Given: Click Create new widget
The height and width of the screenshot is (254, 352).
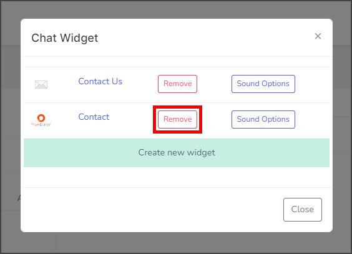Looking at the screenshot, I should [177, 153].
